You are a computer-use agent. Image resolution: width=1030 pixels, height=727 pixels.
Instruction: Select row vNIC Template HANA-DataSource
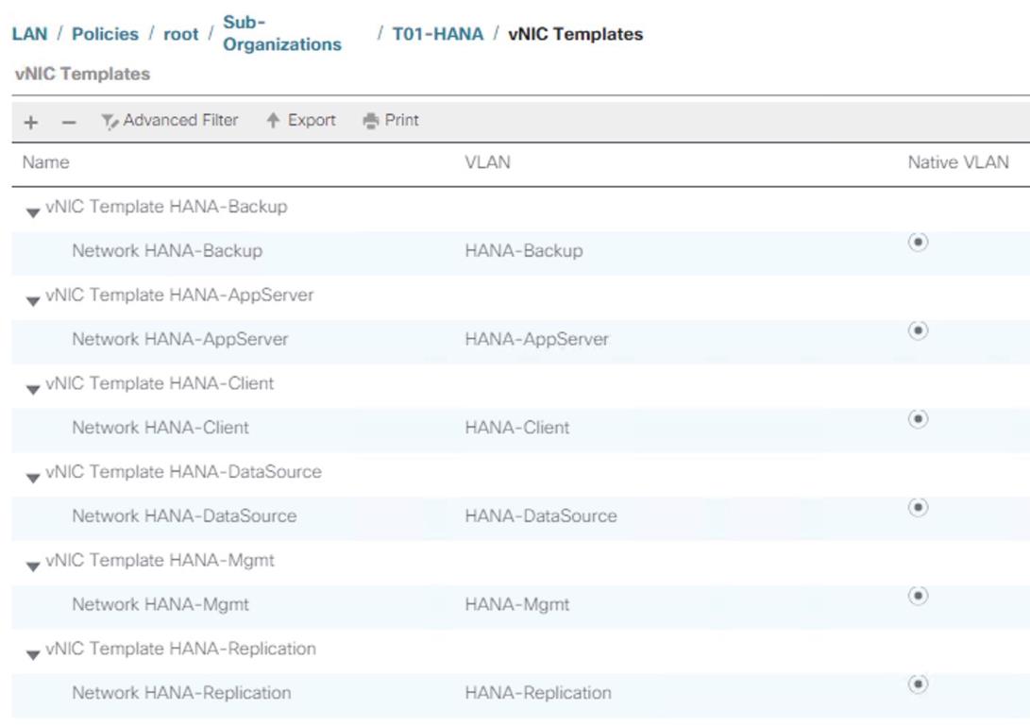pos(520,472)
